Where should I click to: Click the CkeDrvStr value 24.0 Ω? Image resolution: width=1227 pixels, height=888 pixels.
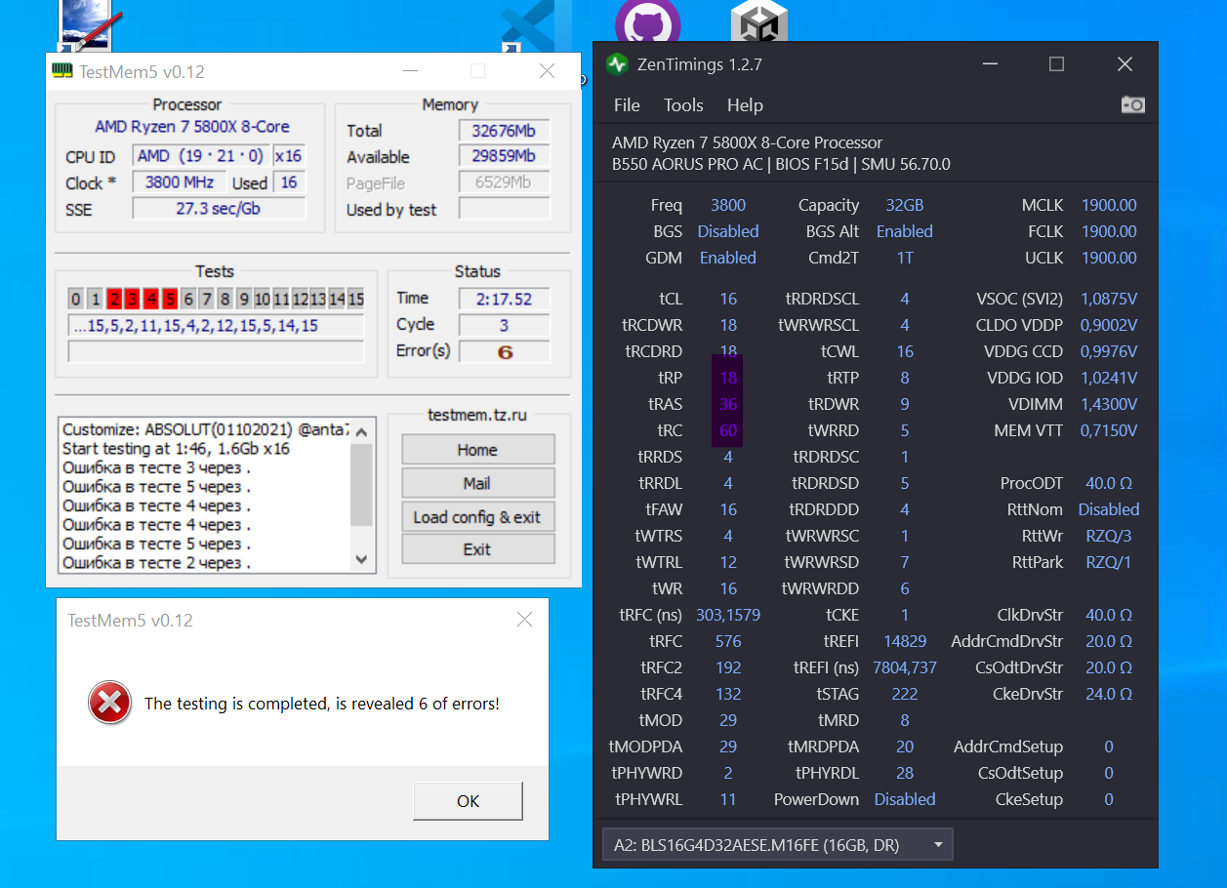1109,694
